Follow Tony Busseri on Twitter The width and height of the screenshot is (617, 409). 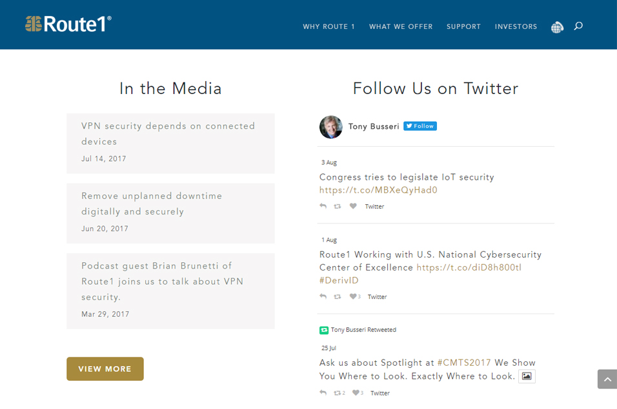click(x=420, y=126)
